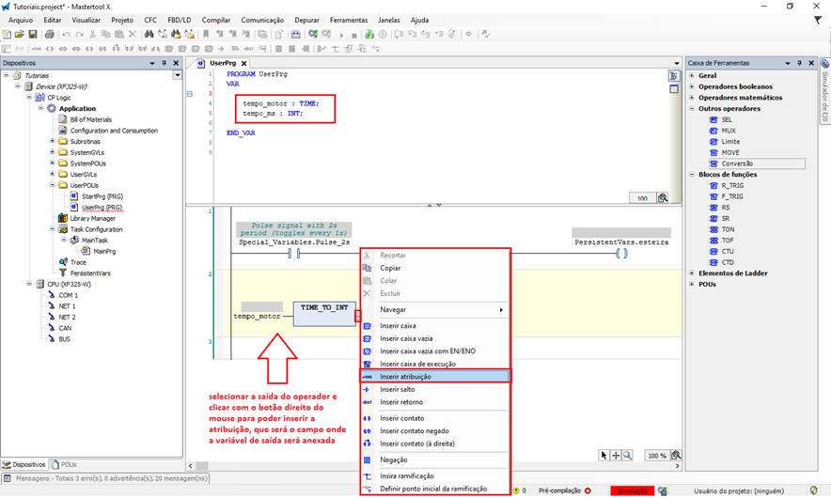Select the TON function block in toolbox
Viewport: 831px width, 498px height.
(x=729, y=229)
